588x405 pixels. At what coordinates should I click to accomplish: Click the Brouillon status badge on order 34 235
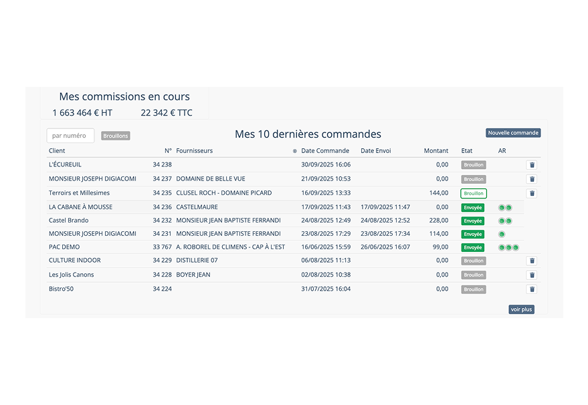pyautogui.click(x=473, y=192)
